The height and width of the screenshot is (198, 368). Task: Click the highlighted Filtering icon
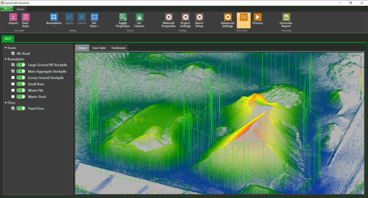tap(244, 17)
